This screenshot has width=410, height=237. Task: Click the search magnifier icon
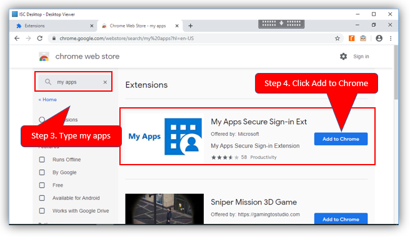[x=48, y=82]
